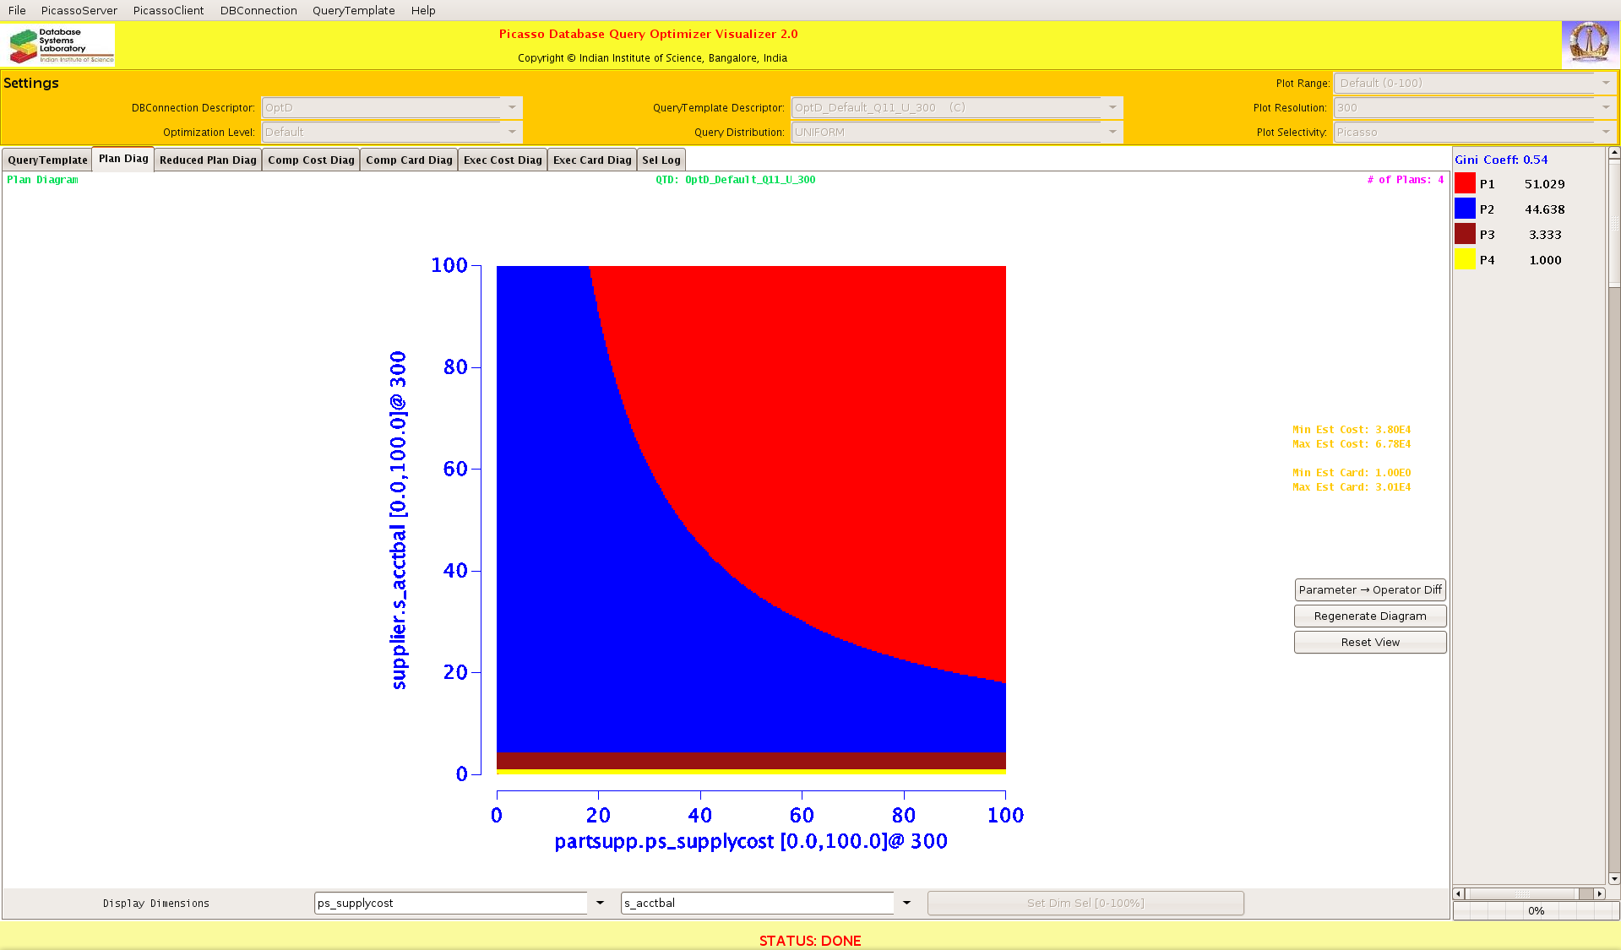The width and height of the screenshot is (1621, 950).
Task: Open the QueryTemplate menu in menu bar
Action: [x=353, y=10]
